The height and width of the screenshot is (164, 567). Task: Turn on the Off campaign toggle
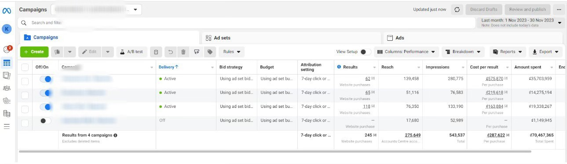[x=45, y=121]
